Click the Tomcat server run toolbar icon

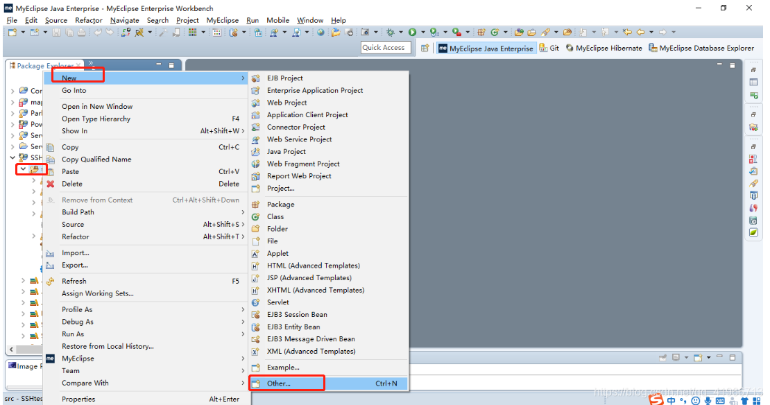[139, 33]
